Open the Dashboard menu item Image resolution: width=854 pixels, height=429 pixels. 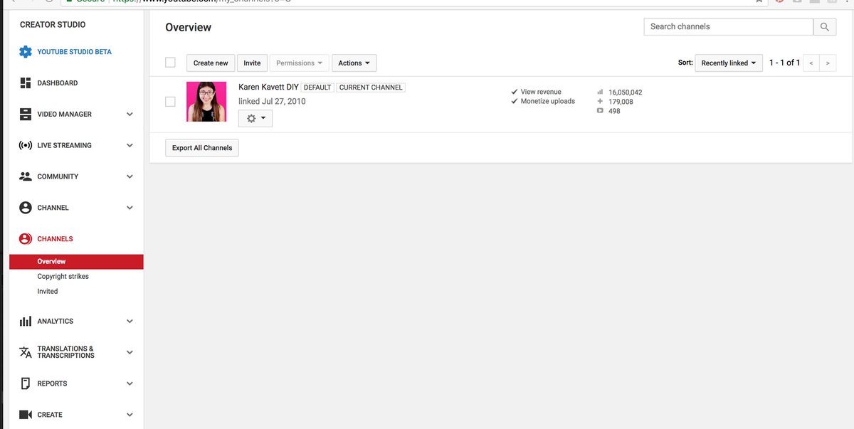[58, 83]
